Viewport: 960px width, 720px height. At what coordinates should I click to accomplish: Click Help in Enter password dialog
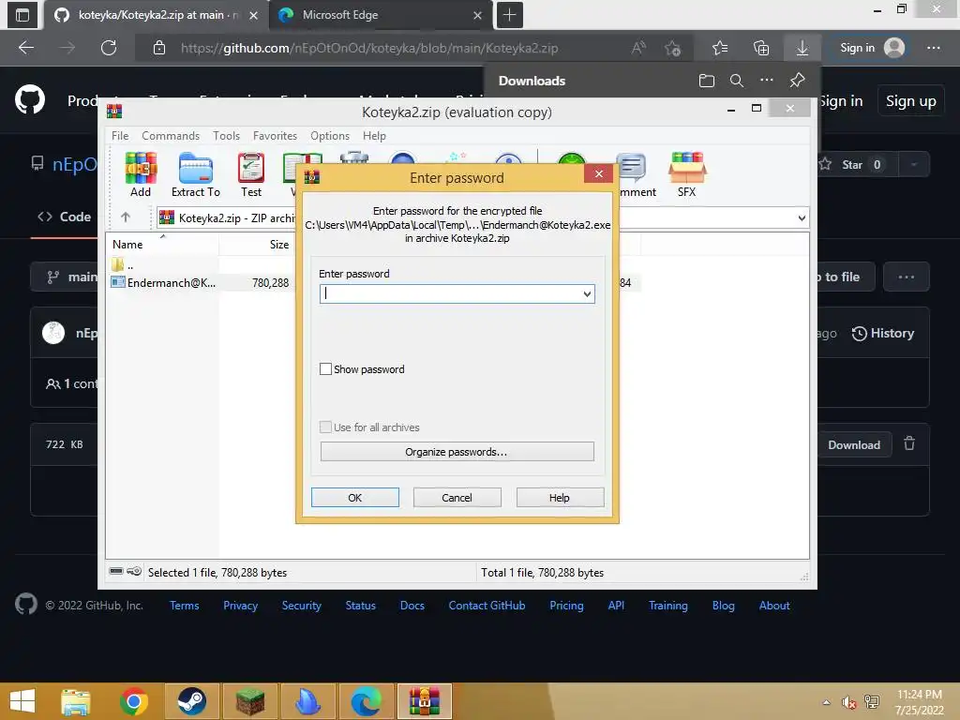(x=560, y=497)
